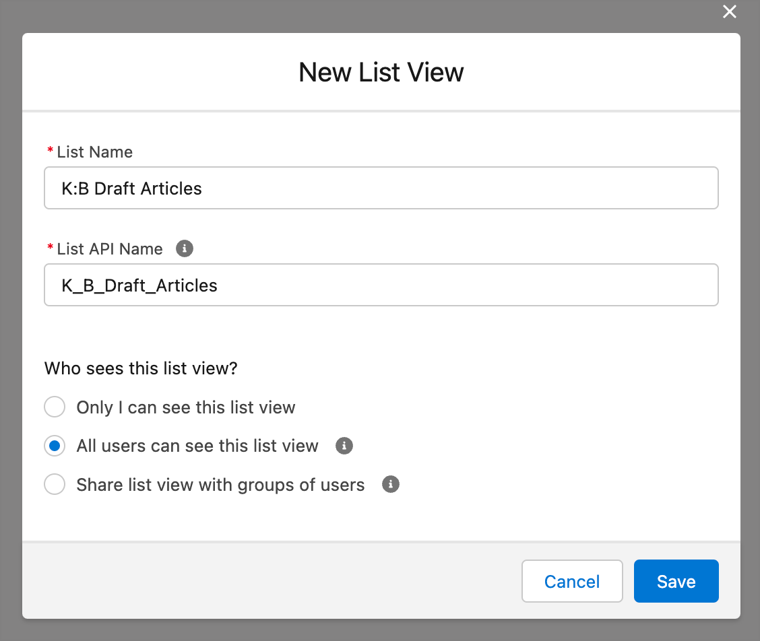Click the 'Only I can see this list view' text
The image size is (760, 641).
pyautogui.click(x=186, y=407)
